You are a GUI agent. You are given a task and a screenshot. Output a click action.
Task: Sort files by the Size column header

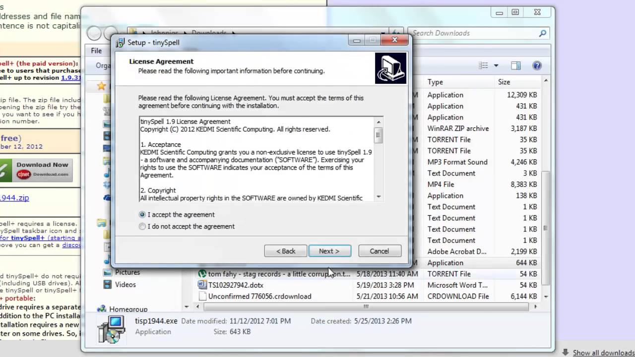coord(504,82)
